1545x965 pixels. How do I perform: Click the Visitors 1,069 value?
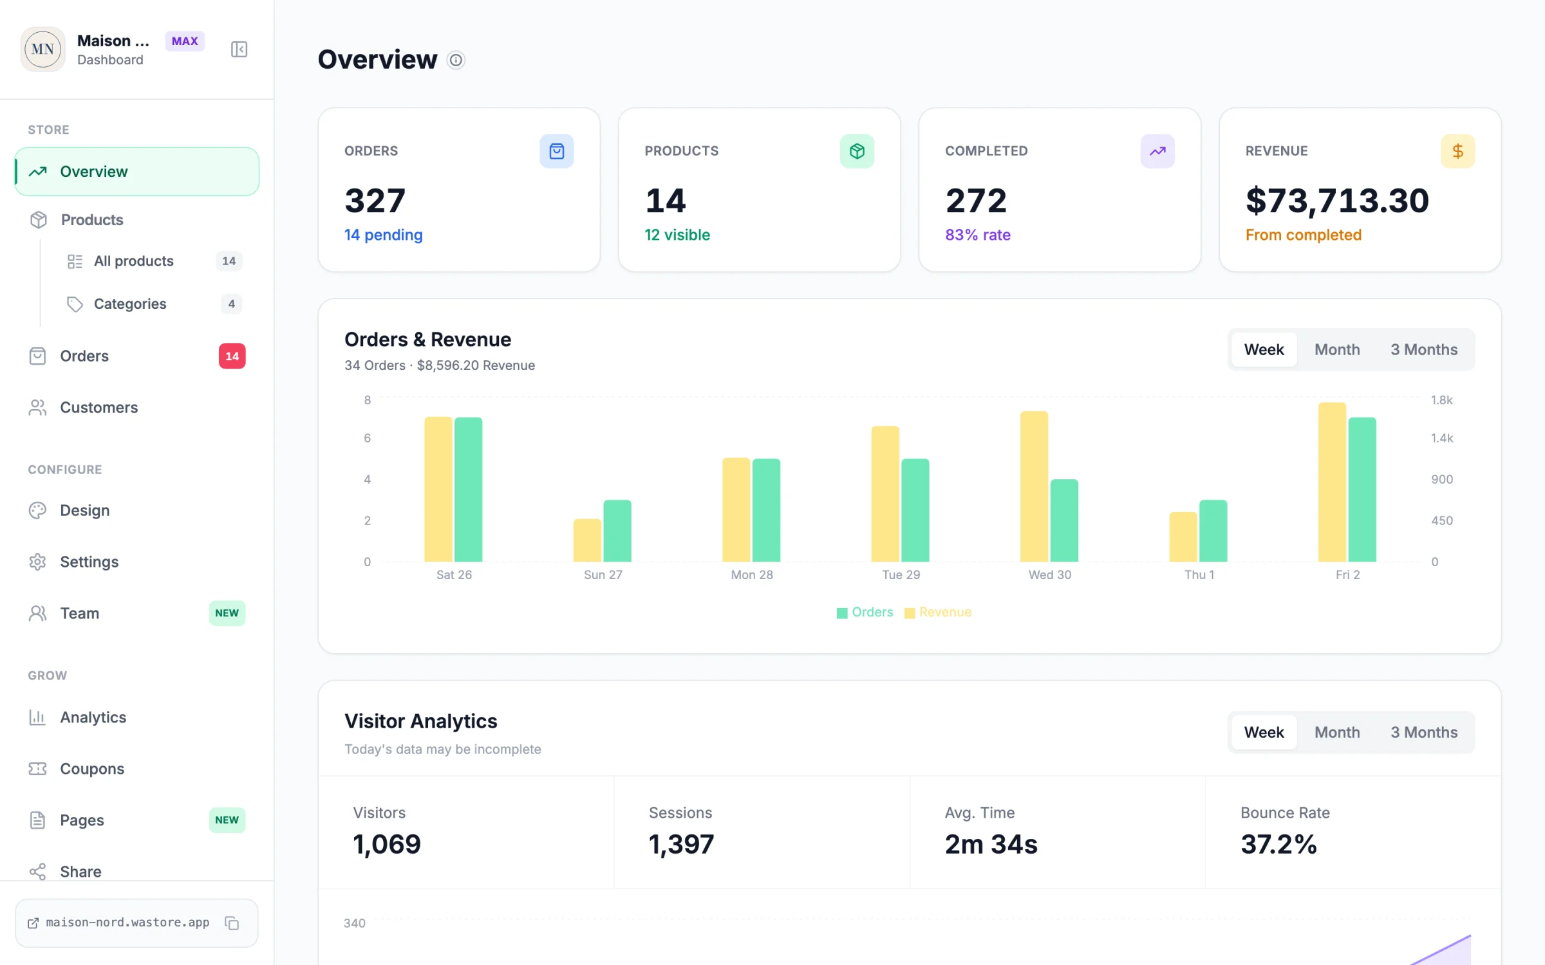point(387,844)
